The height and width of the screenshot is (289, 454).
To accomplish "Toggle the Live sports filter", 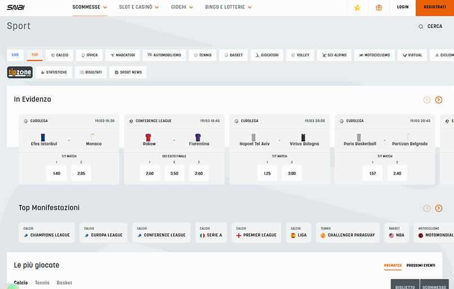I will coord(15,55).
